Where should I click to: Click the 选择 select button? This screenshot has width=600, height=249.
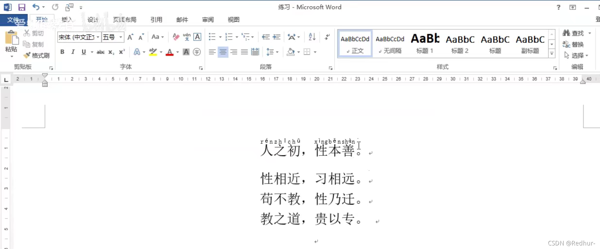576,56
